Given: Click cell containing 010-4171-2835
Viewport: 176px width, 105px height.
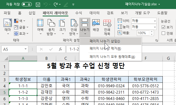Looking at the screenshot, I should [146, 98].
